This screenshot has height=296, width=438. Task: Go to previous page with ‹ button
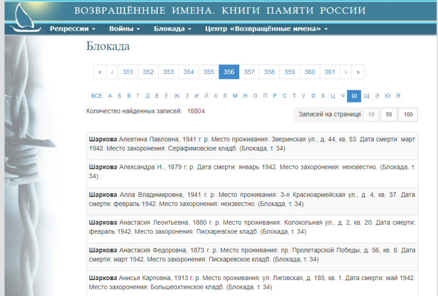(112, 72)
